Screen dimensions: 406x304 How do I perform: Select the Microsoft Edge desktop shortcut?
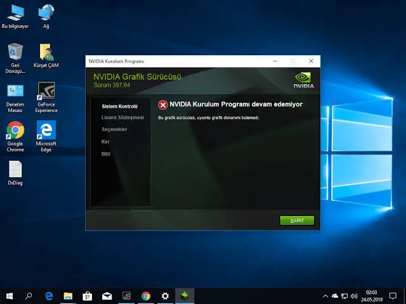point(46,136)
